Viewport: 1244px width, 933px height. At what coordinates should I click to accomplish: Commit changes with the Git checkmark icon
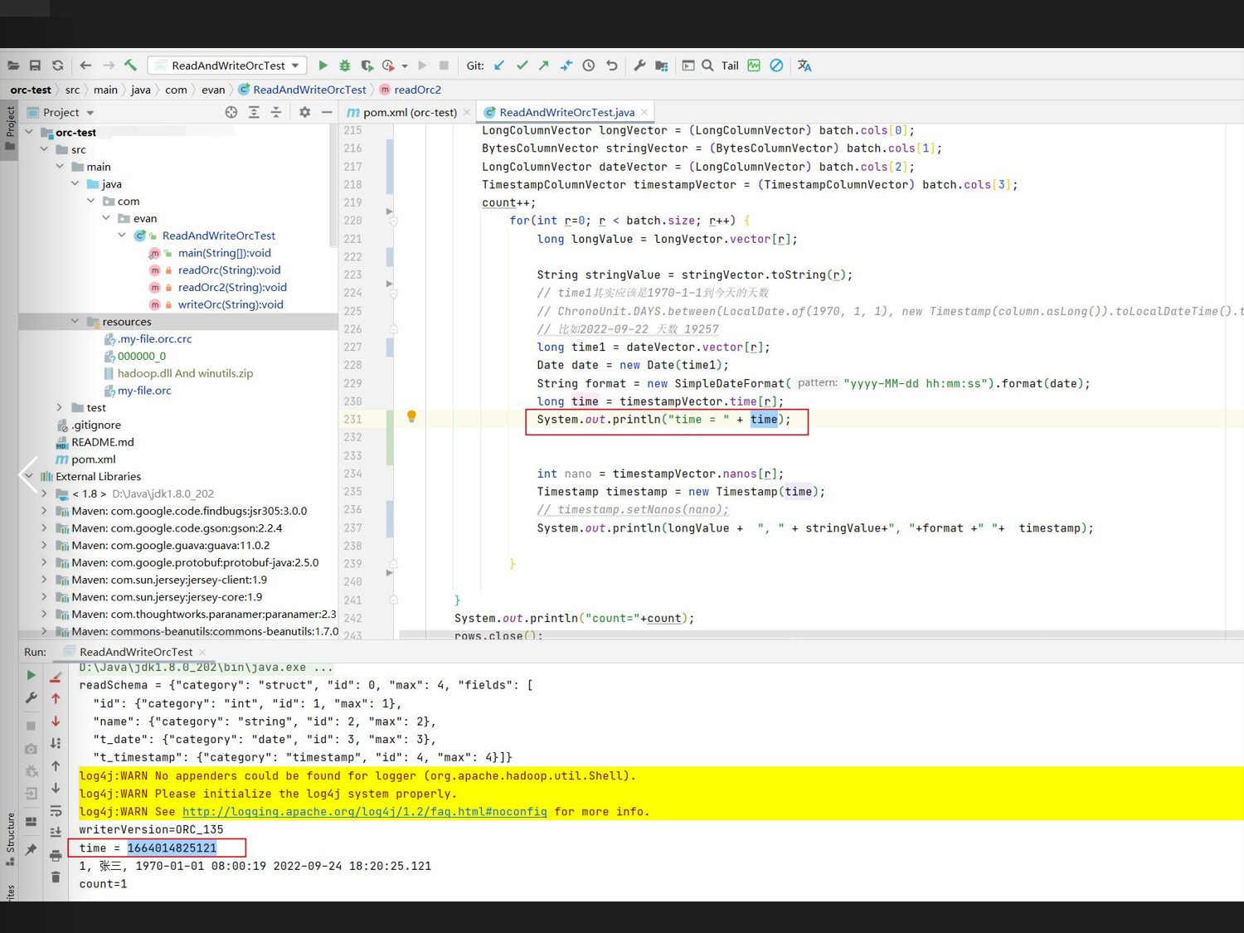522,65
